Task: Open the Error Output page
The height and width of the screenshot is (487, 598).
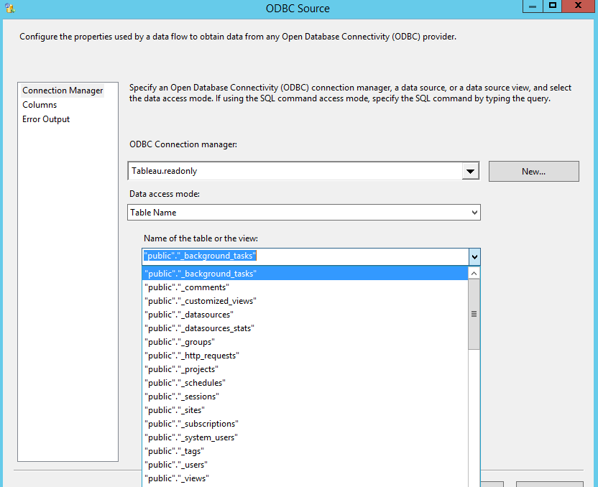Action: pos(46,119)
